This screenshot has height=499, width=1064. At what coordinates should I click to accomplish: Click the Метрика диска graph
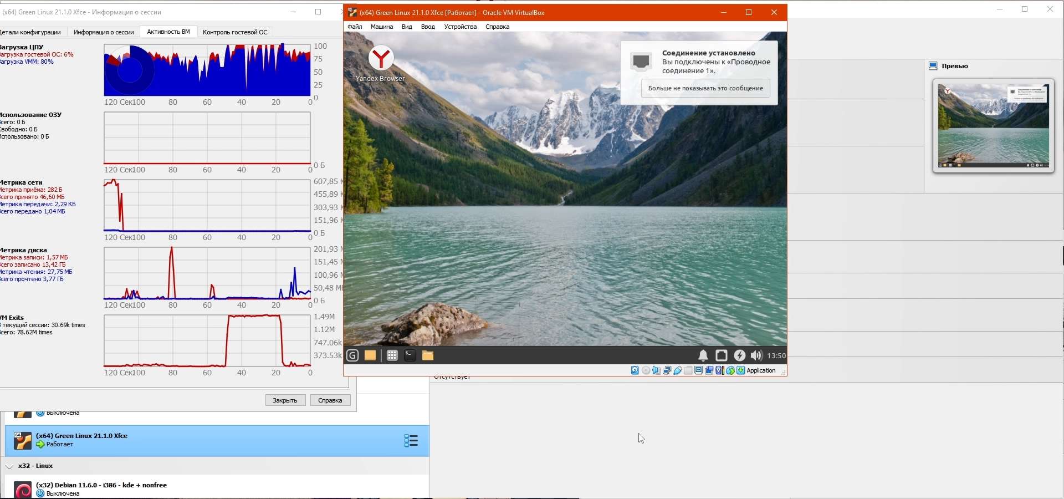point(207,273)
